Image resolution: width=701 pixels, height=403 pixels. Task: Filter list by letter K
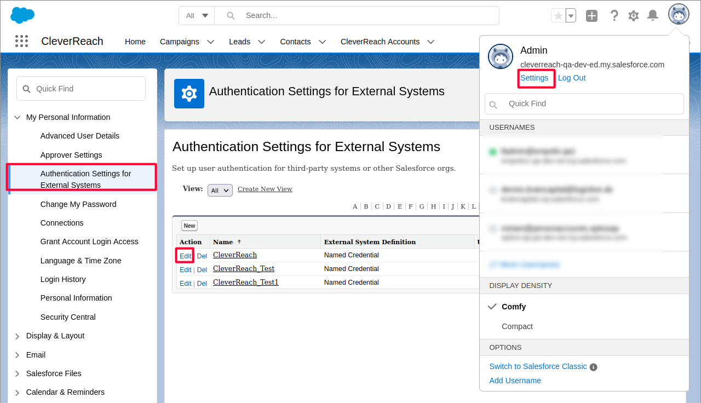[463, 206]
